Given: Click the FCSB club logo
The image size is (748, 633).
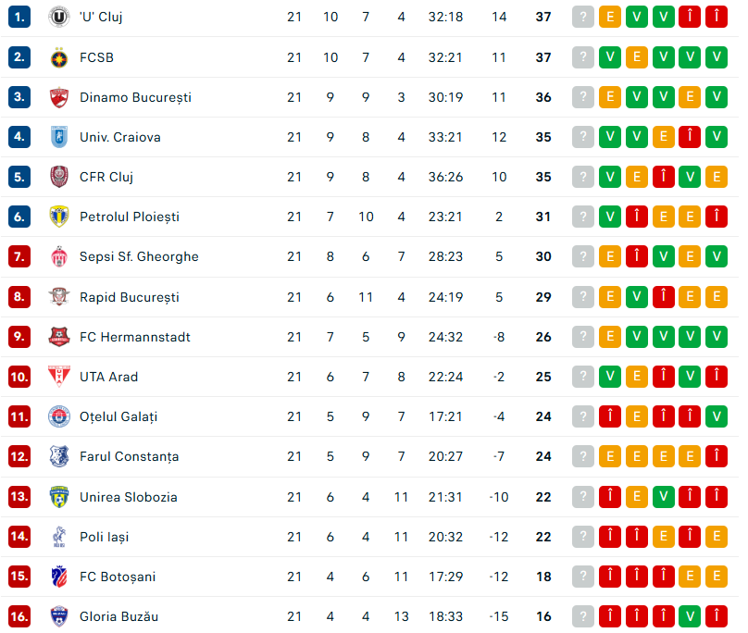Looking at the screenshot, I should point(59,57).
